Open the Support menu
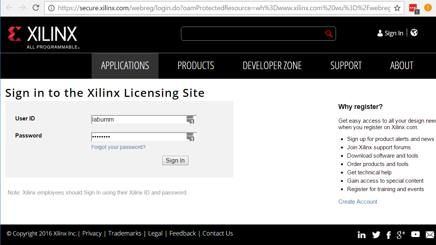The height and width of the screenshot is (245, 436). (346, 66)
